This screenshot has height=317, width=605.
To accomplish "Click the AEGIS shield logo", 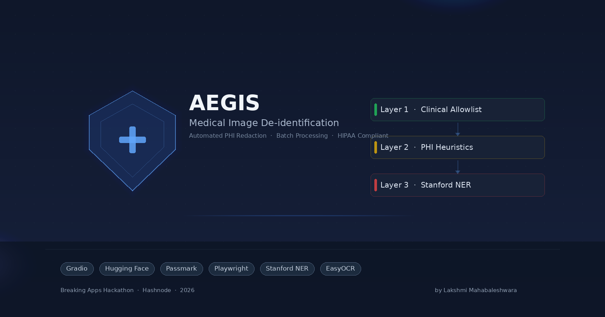I will pyautogui.click(x=132, y=141).
